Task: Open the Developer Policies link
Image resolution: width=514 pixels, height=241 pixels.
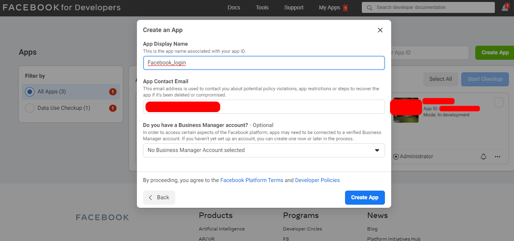Action: coord(317,180)
